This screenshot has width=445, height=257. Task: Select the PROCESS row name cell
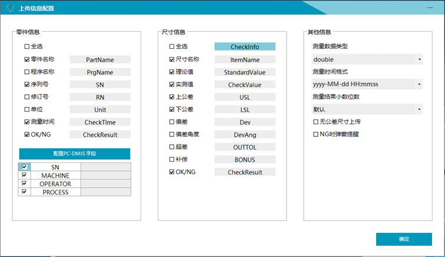click(x=55, y=192)
